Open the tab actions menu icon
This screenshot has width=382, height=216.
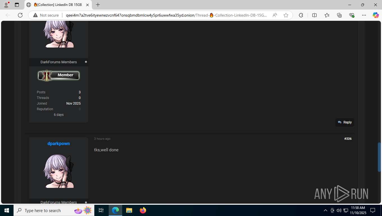click(x=17, y=5)
